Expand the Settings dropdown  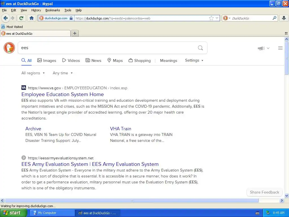click(194, 60)
